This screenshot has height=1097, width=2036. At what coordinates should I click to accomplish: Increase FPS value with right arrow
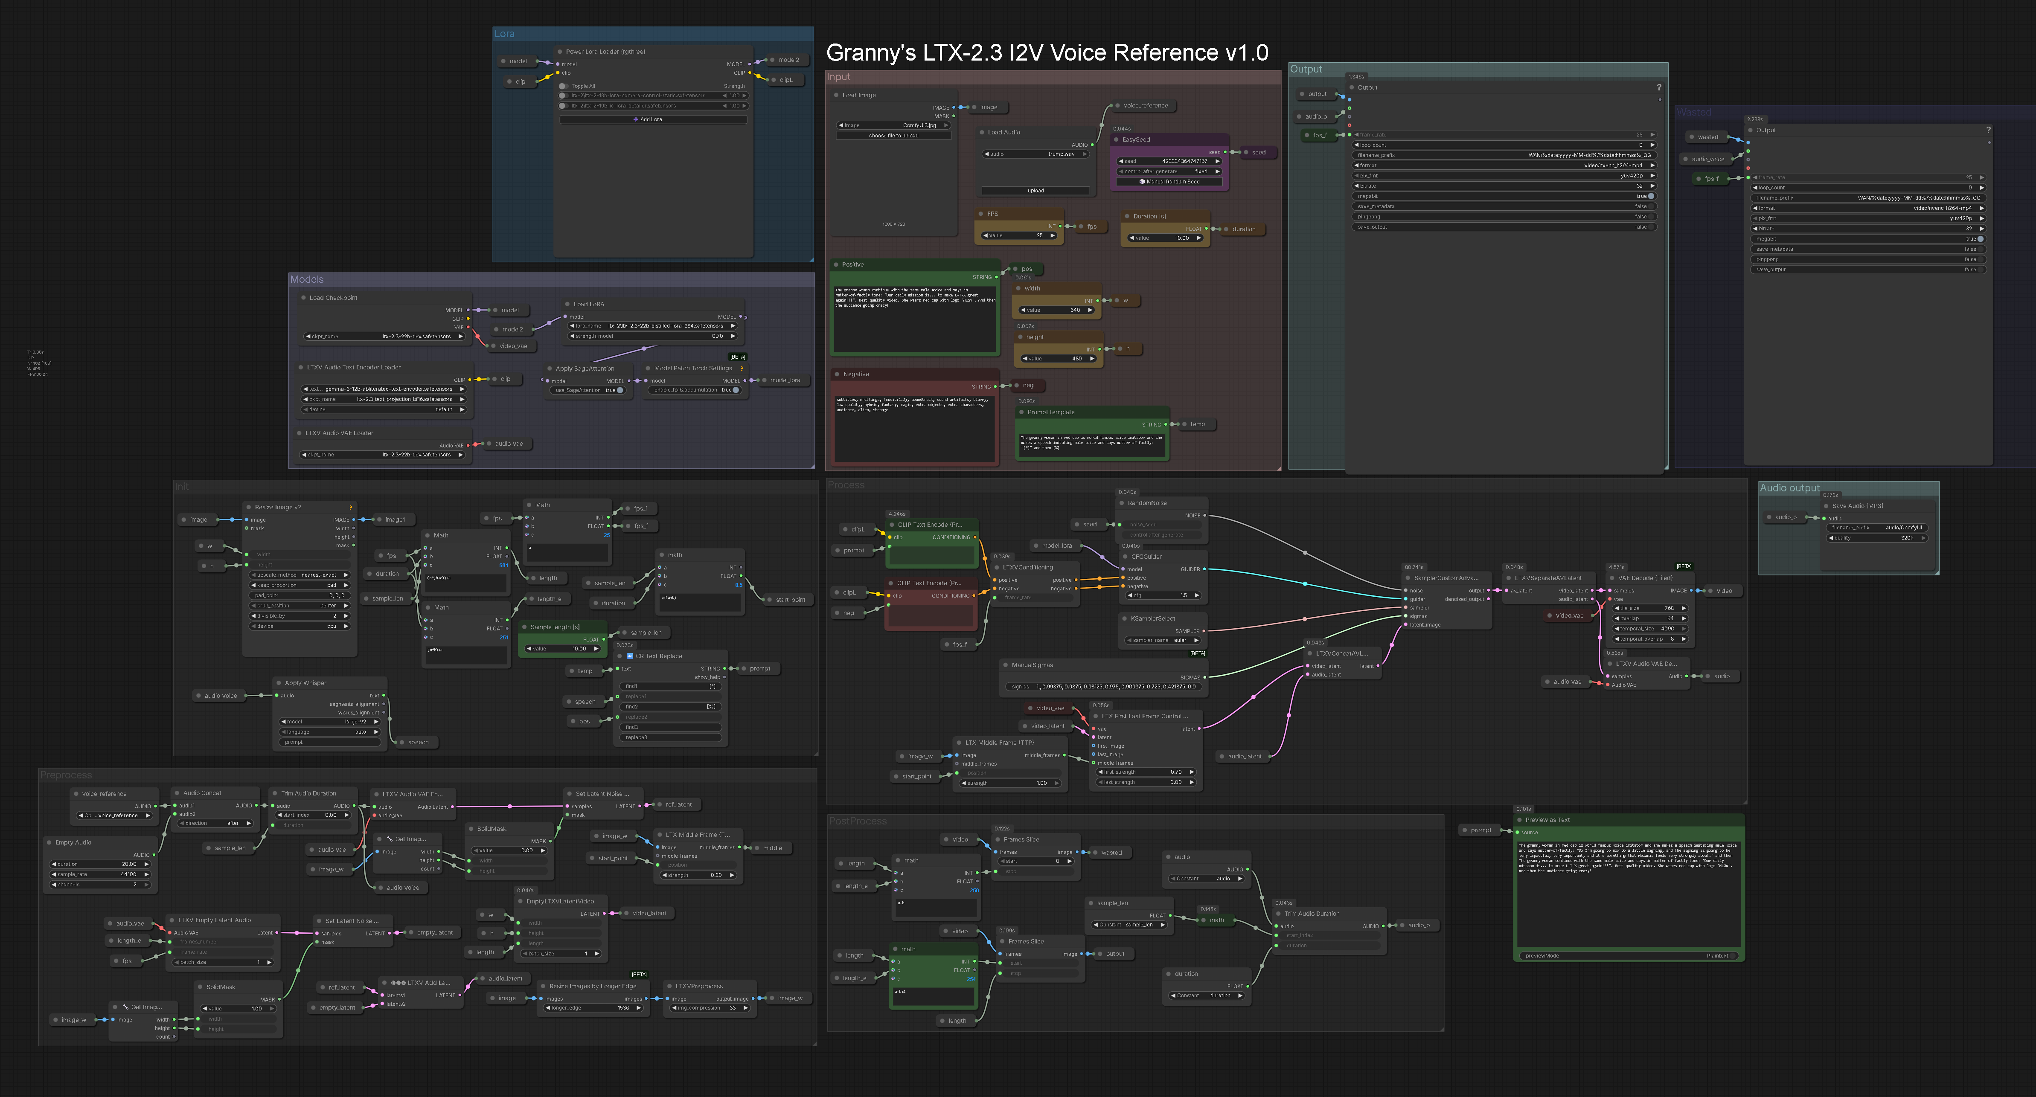pyautogui.click(x=1053, y=235)
